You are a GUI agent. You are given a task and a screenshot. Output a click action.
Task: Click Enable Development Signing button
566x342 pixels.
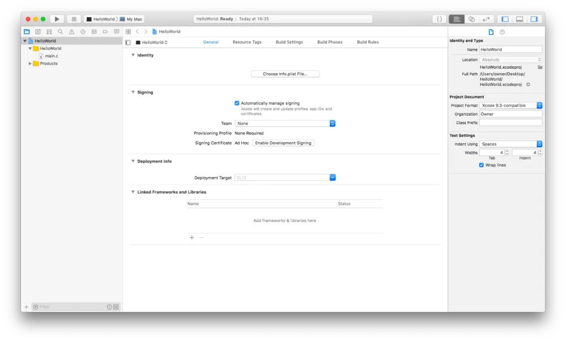pos(283,143)
